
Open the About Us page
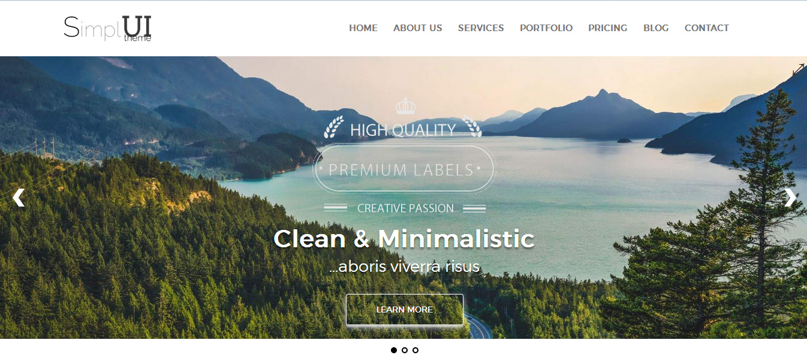click(x=418, y=28)
